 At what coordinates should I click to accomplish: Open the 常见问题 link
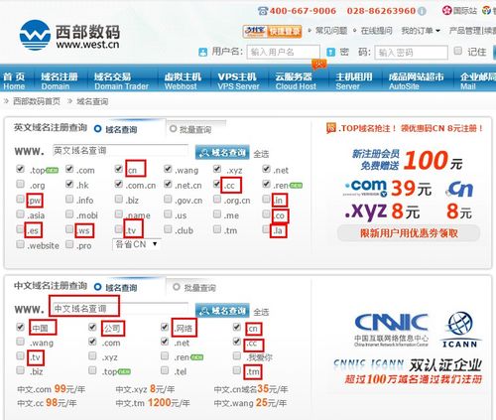click(x=331, y=31)
